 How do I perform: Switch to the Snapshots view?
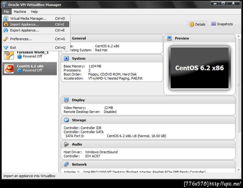pos(222,24)
